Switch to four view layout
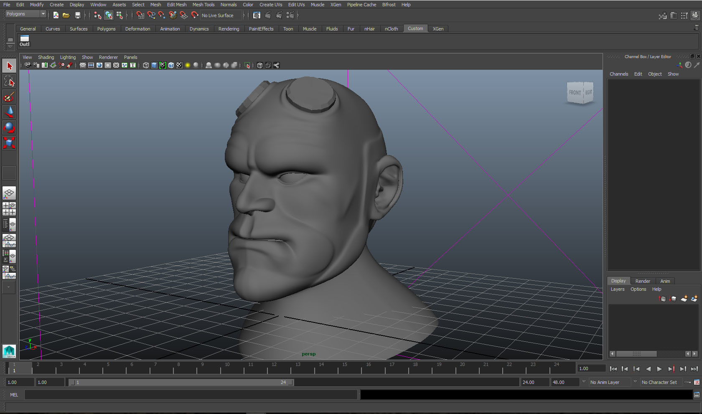Screen dimensions: 702x414 tap(9, 209)
